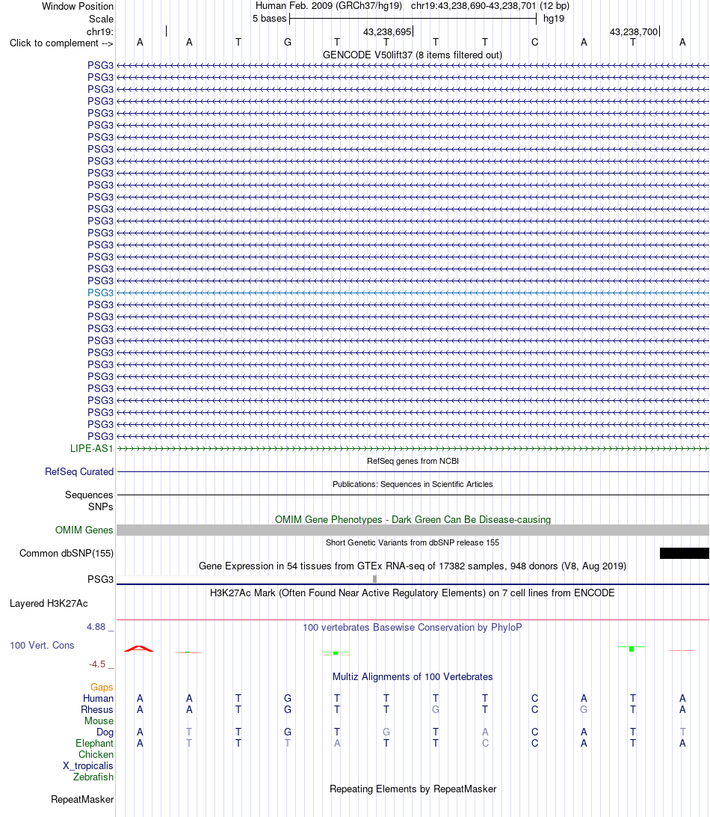Screen dimensions: 710x817
Task: Click the green LIPE-AS1 arrow track line
Action: pos(413,449)
